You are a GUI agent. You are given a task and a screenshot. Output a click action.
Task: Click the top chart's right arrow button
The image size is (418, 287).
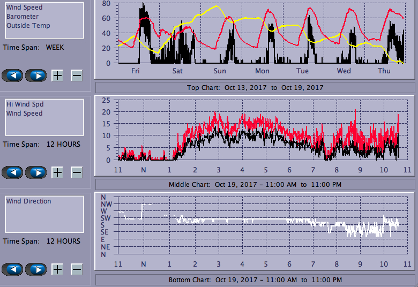(36, 75)
